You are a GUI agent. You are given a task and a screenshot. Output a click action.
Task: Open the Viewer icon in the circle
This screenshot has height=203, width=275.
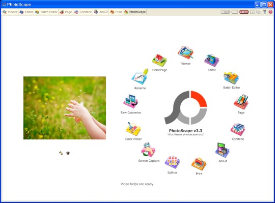(185, 52)
